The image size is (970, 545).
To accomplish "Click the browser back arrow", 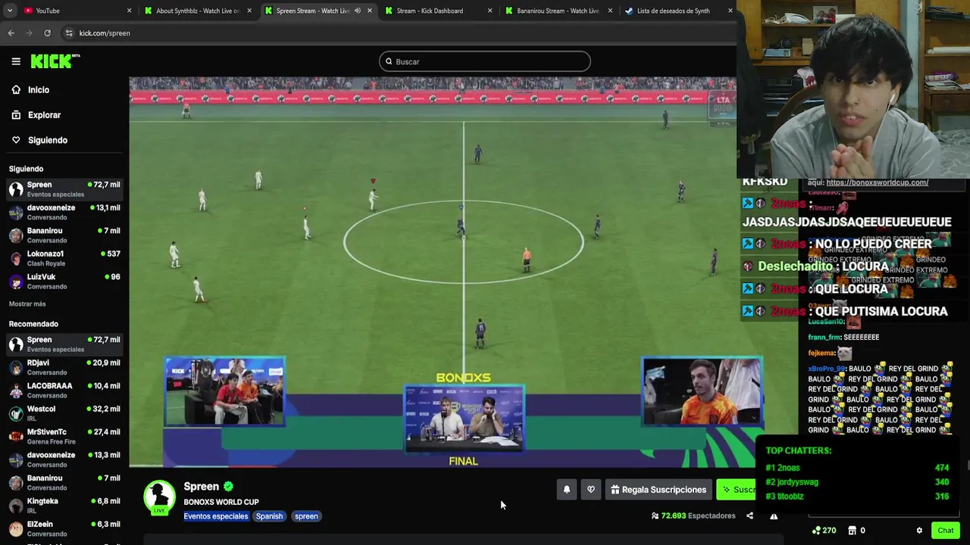I will point(11,33).
